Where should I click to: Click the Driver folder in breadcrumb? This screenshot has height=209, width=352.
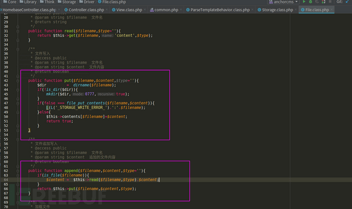coord(87,2)
